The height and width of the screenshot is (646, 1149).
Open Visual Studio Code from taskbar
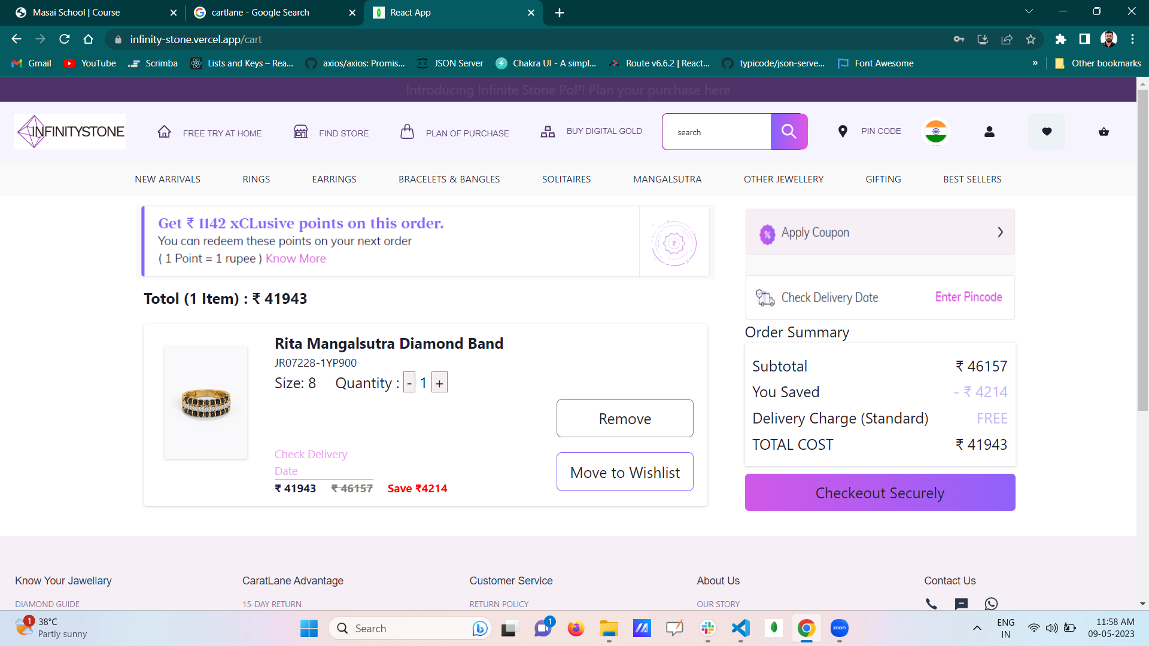[741, 628]
